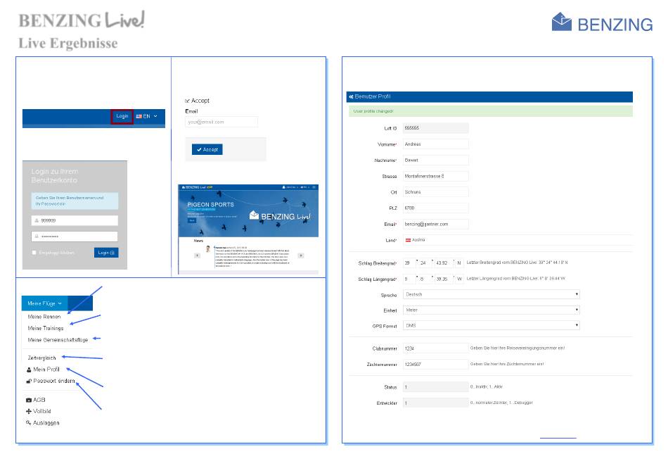This screenshot has height=473, width=668.
Task: Select Meine Gemeinschaftsflüge menu entry
Action: click(58, 341)
